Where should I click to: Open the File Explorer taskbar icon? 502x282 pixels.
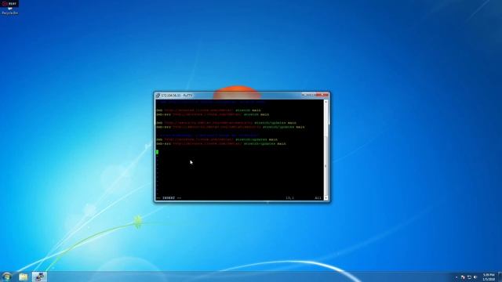[23, 277]
